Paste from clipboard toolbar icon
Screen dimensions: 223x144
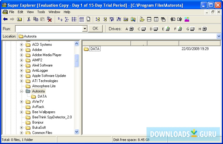[43, 19]
